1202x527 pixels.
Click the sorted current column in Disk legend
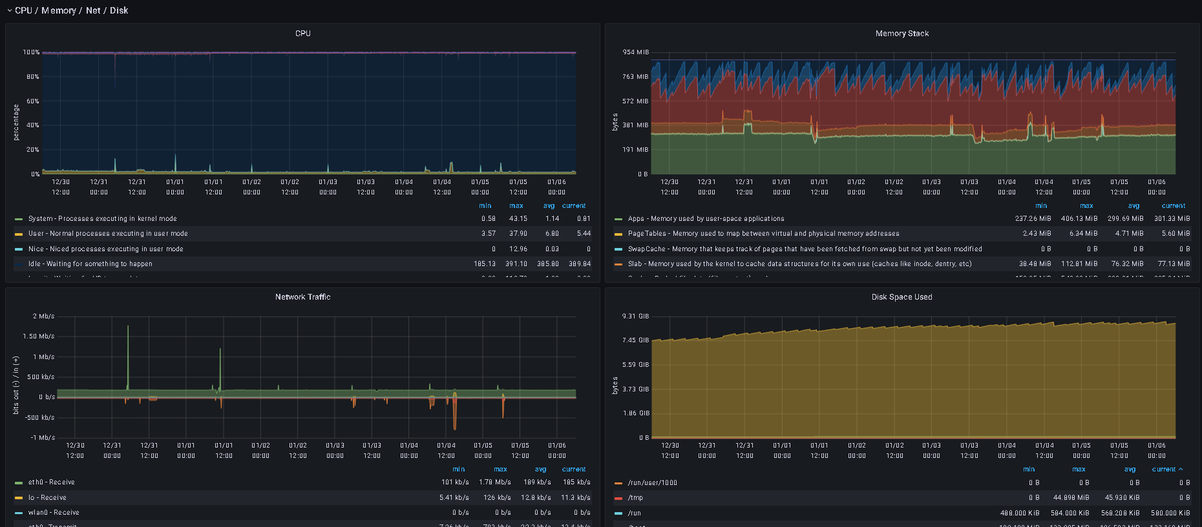pos(1167,470)
